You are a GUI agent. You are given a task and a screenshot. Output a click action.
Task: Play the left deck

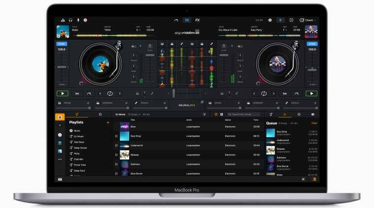click(x=63, y=94)
